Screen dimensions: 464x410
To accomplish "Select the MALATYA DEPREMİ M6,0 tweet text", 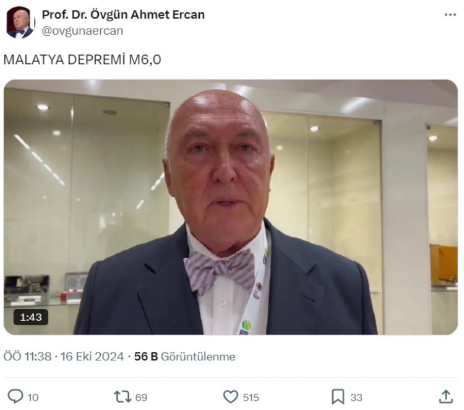I will coord(82,59).
